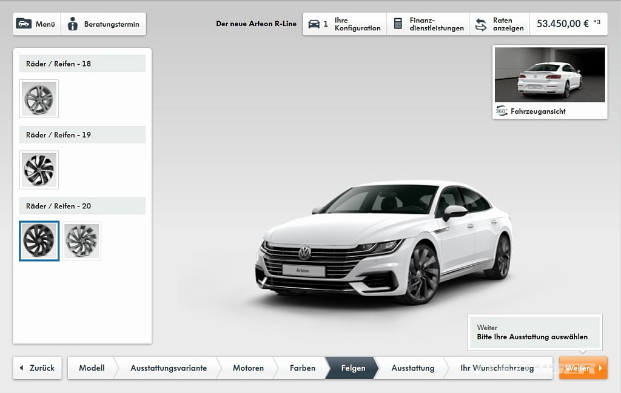Open the Menü car icon
The height and width of the screenshot is (393, 621).
[x=24, y=24]
